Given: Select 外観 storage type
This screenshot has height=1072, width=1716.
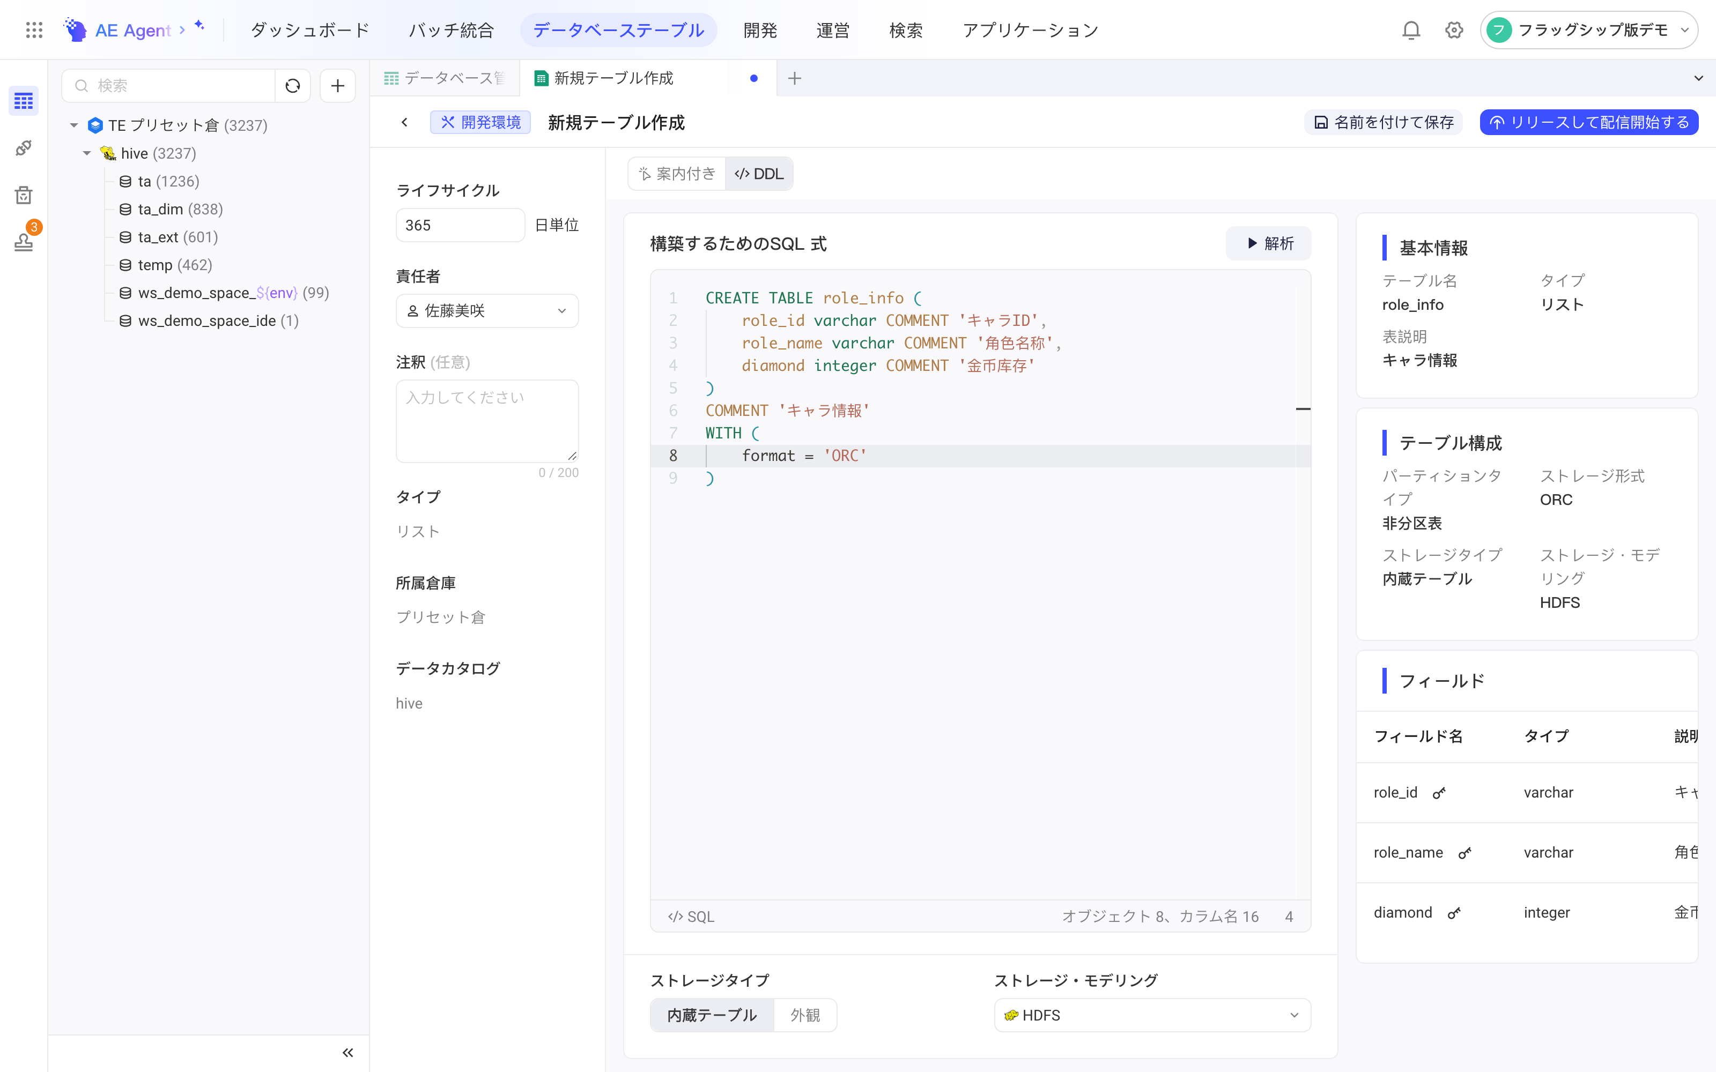Looking at the screenshot, I should click(805, 1015).
